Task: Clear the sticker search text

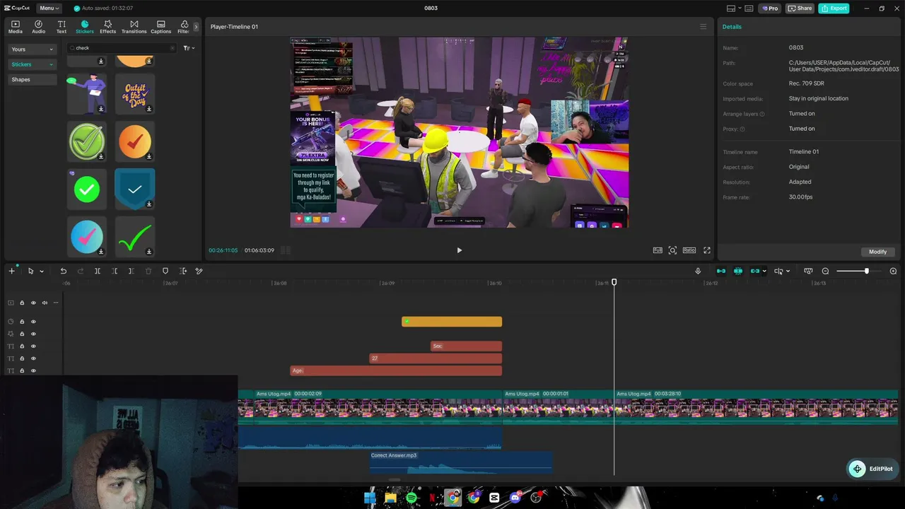Action: coord(172,48)
